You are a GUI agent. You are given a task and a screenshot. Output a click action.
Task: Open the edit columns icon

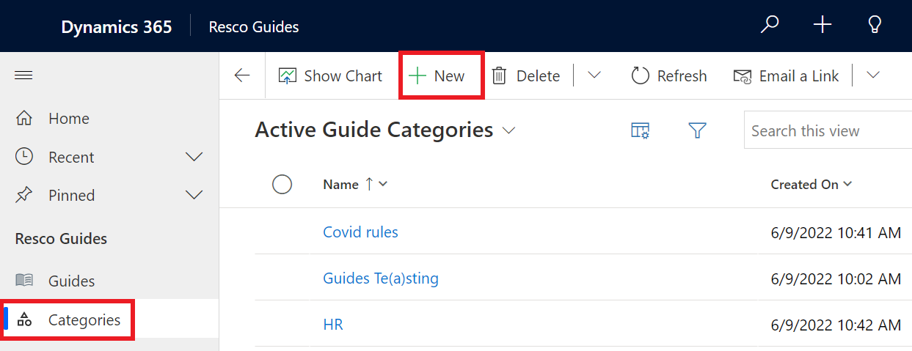pyautogui.click(x=641, y=130)
